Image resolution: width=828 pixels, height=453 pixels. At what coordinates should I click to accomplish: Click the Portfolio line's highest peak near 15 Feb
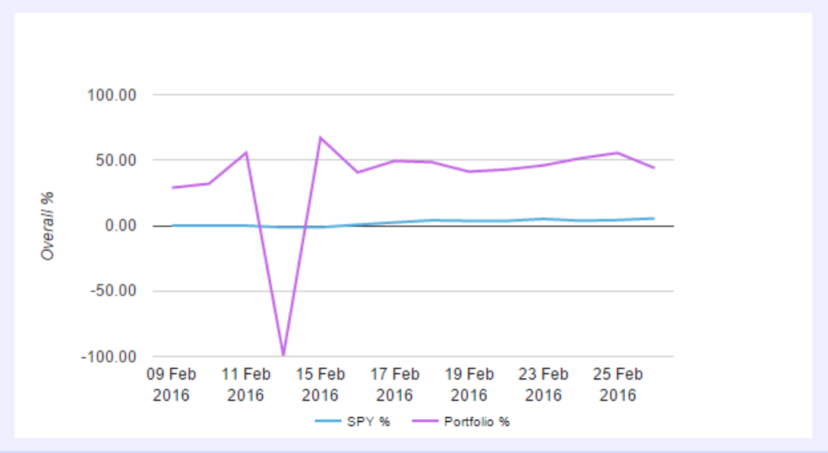click(x=321, y=137)
